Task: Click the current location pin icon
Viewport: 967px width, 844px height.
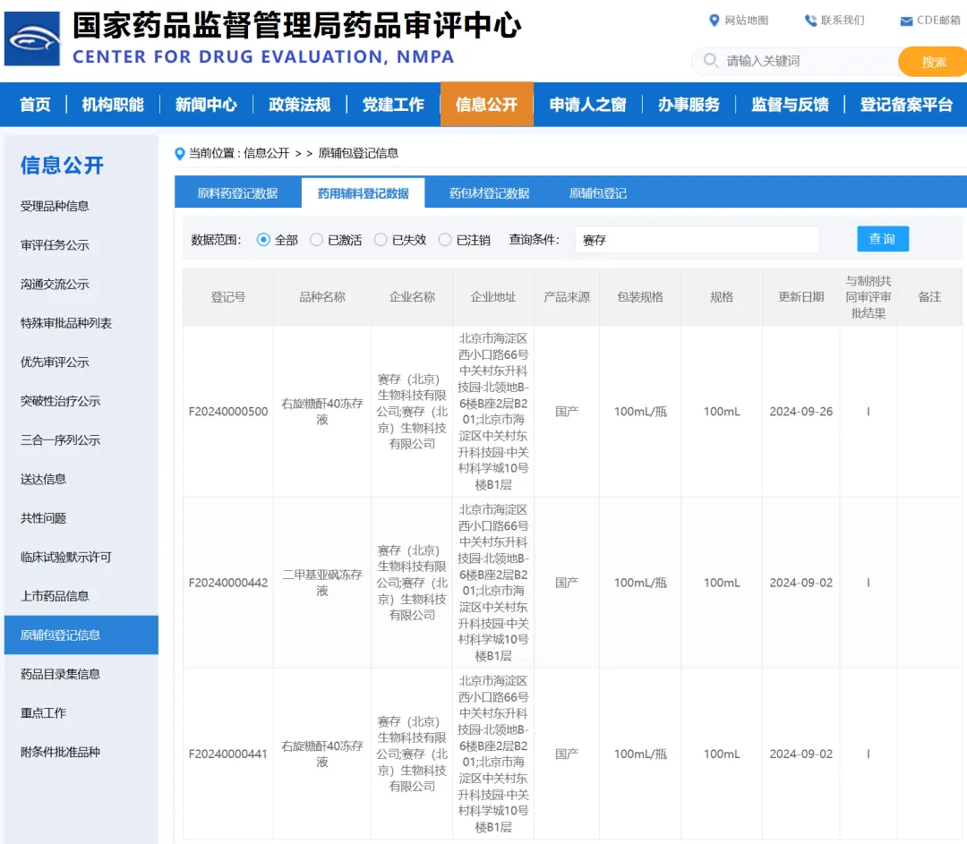Action: click(180, 153)
